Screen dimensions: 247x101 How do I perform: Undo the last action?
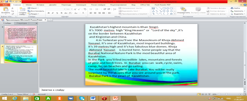pos(11,2)
